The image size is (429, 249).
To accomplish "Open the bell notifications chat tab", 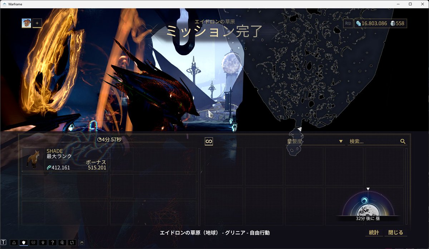I will [14, 243].
